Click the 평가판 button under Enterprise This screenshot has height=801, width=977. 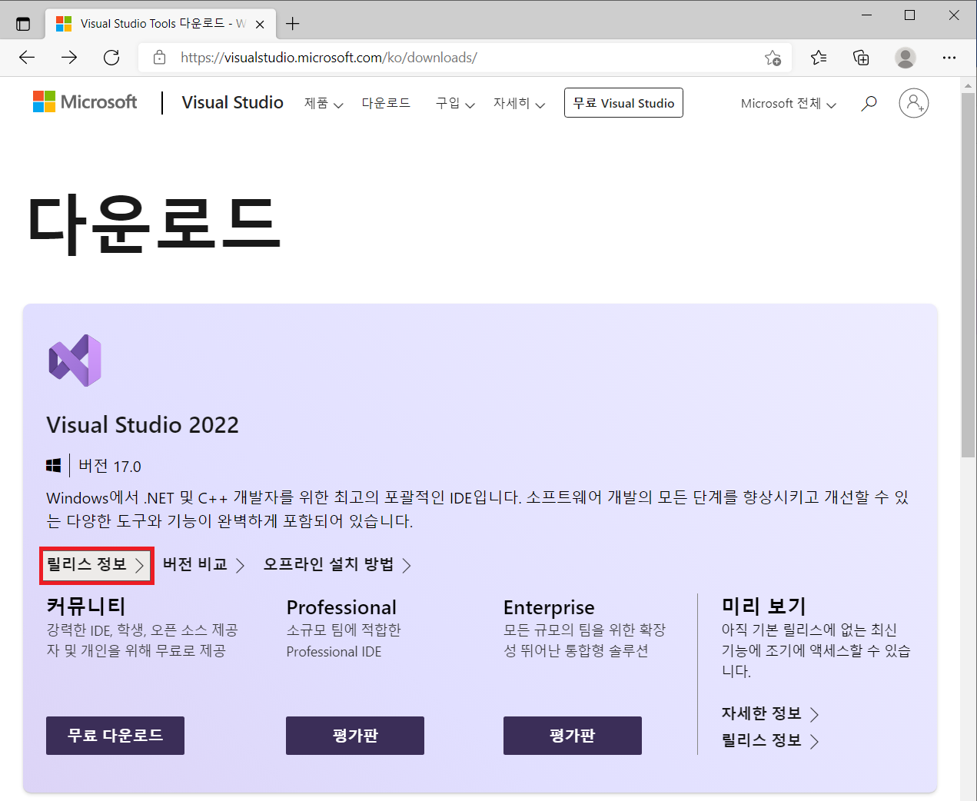(573, 736)
